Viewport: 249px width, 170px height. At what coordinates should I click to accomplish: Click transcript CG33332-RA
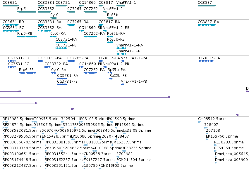tap(50, 27)
